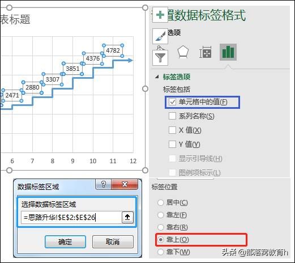Click the chart's top-right resize handle
This screenshot has height=263, width=295.
(x=145, y=7)
